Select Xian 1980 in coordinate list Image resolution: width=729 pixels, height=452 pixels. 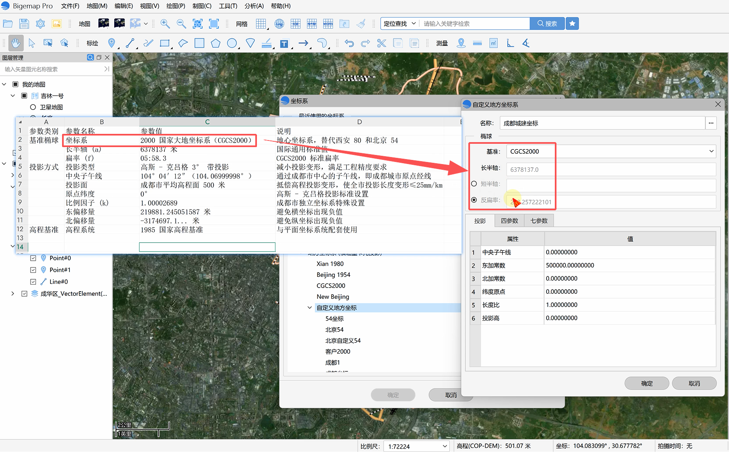pyautogui.click(x=330, y=264)
